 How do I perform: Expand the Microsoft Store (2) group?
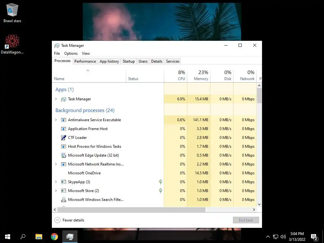pos(56,191)
